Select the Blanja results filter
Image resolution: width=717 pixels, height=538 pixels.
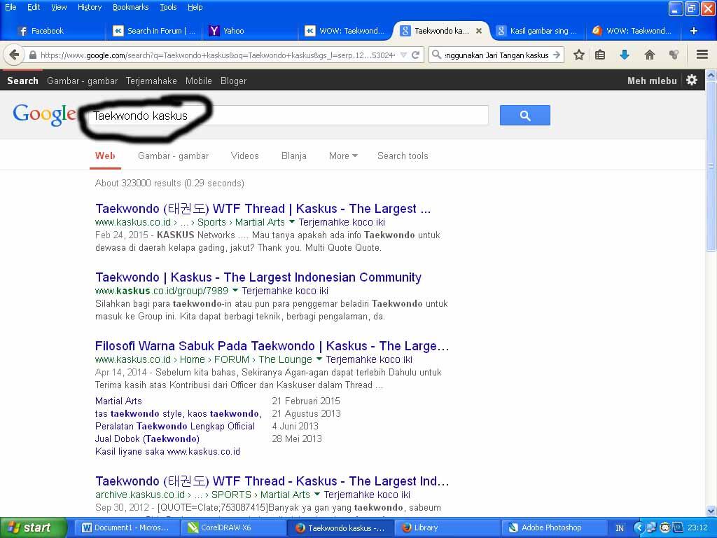pos(293,156)
